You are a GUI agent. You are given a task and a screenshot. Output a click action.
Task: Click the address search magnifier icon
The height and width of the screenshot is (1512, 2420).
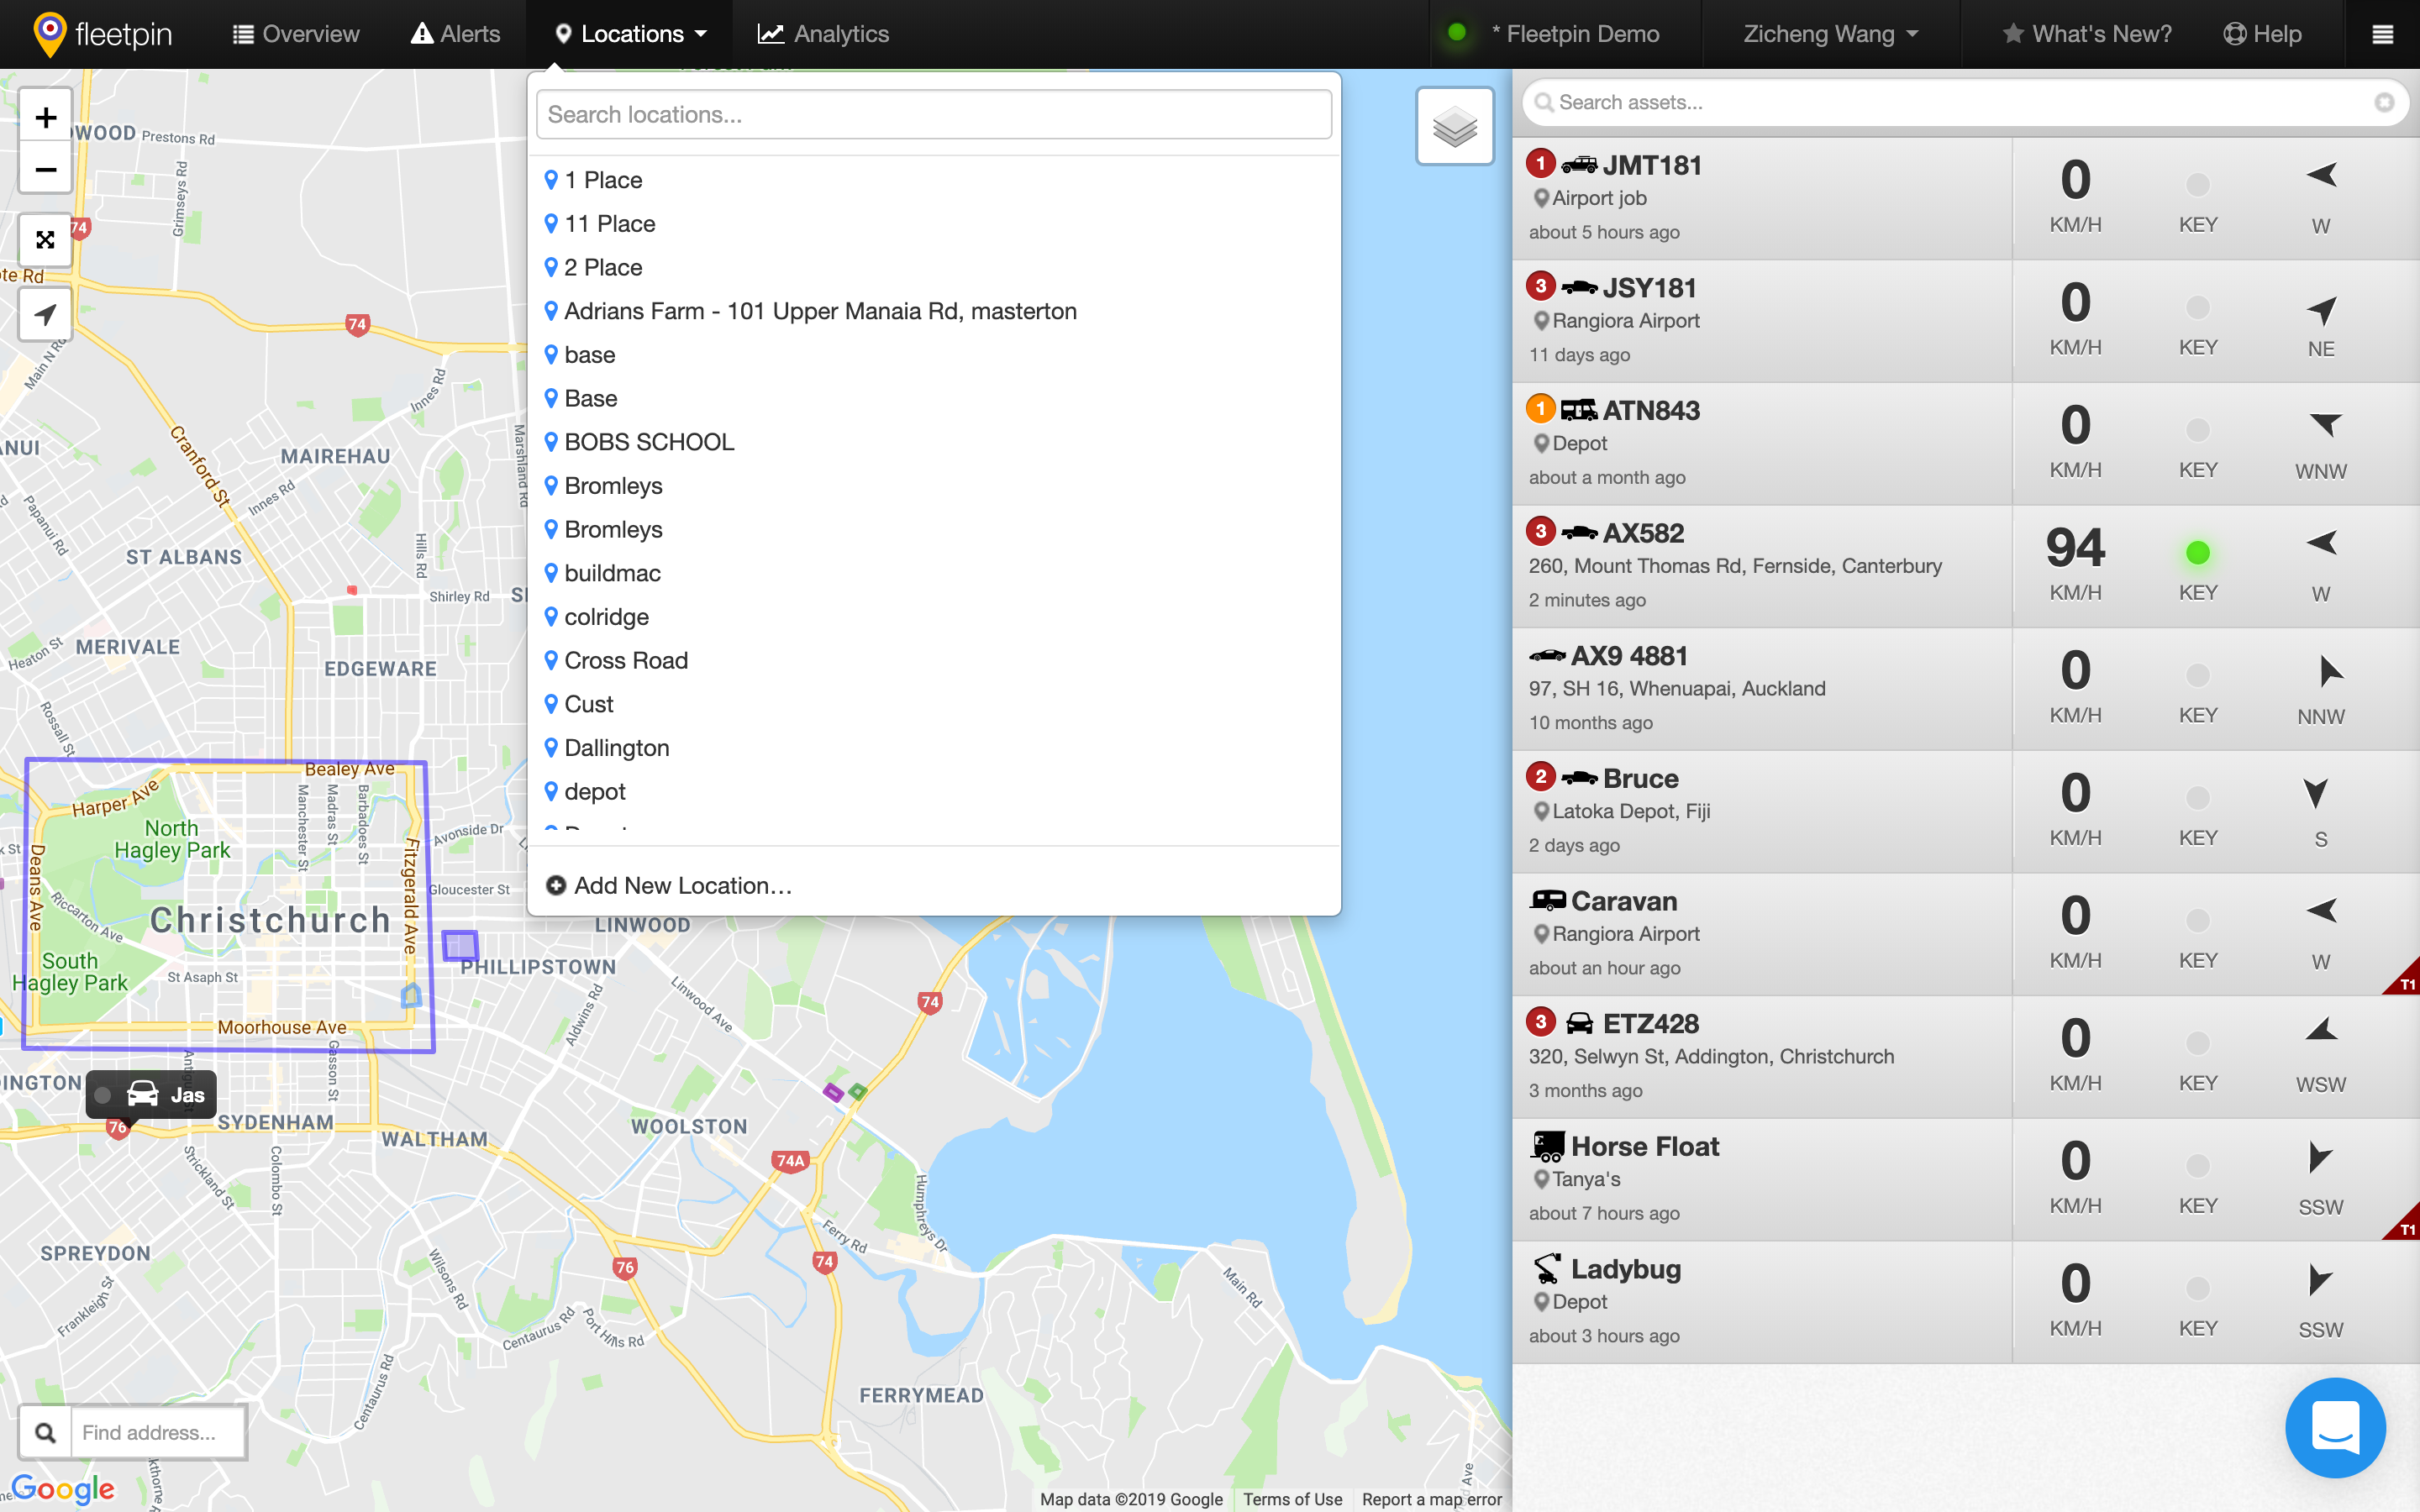pos(45,1432)
